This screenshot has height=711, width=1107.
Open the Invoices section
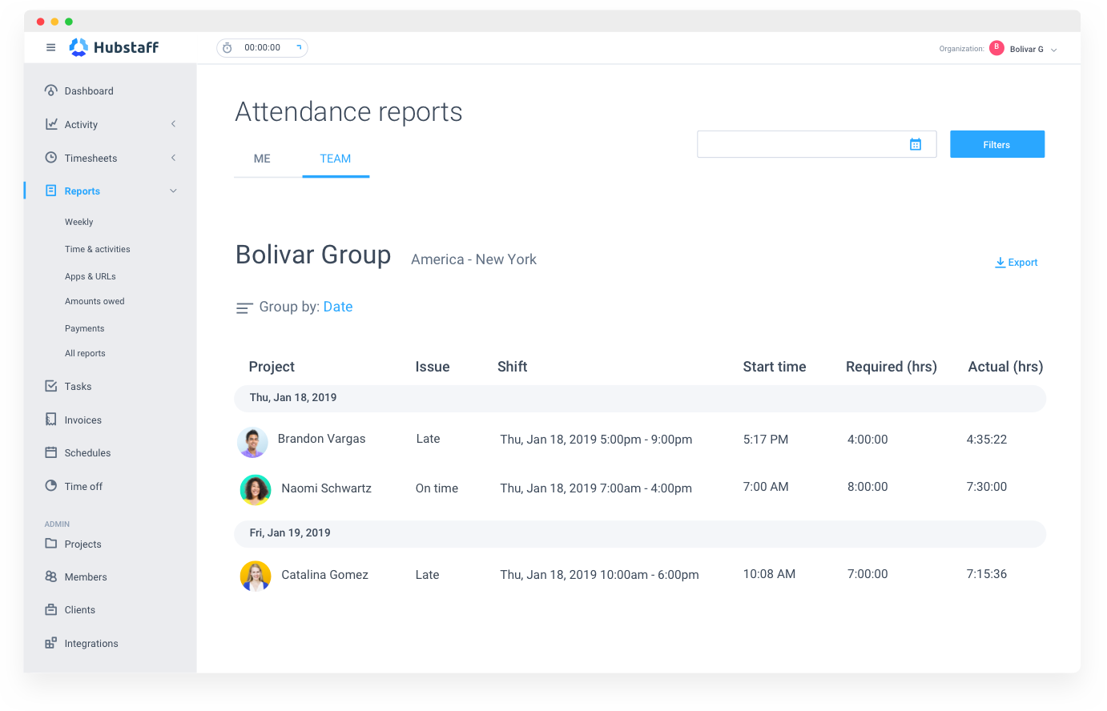(83, 420)
